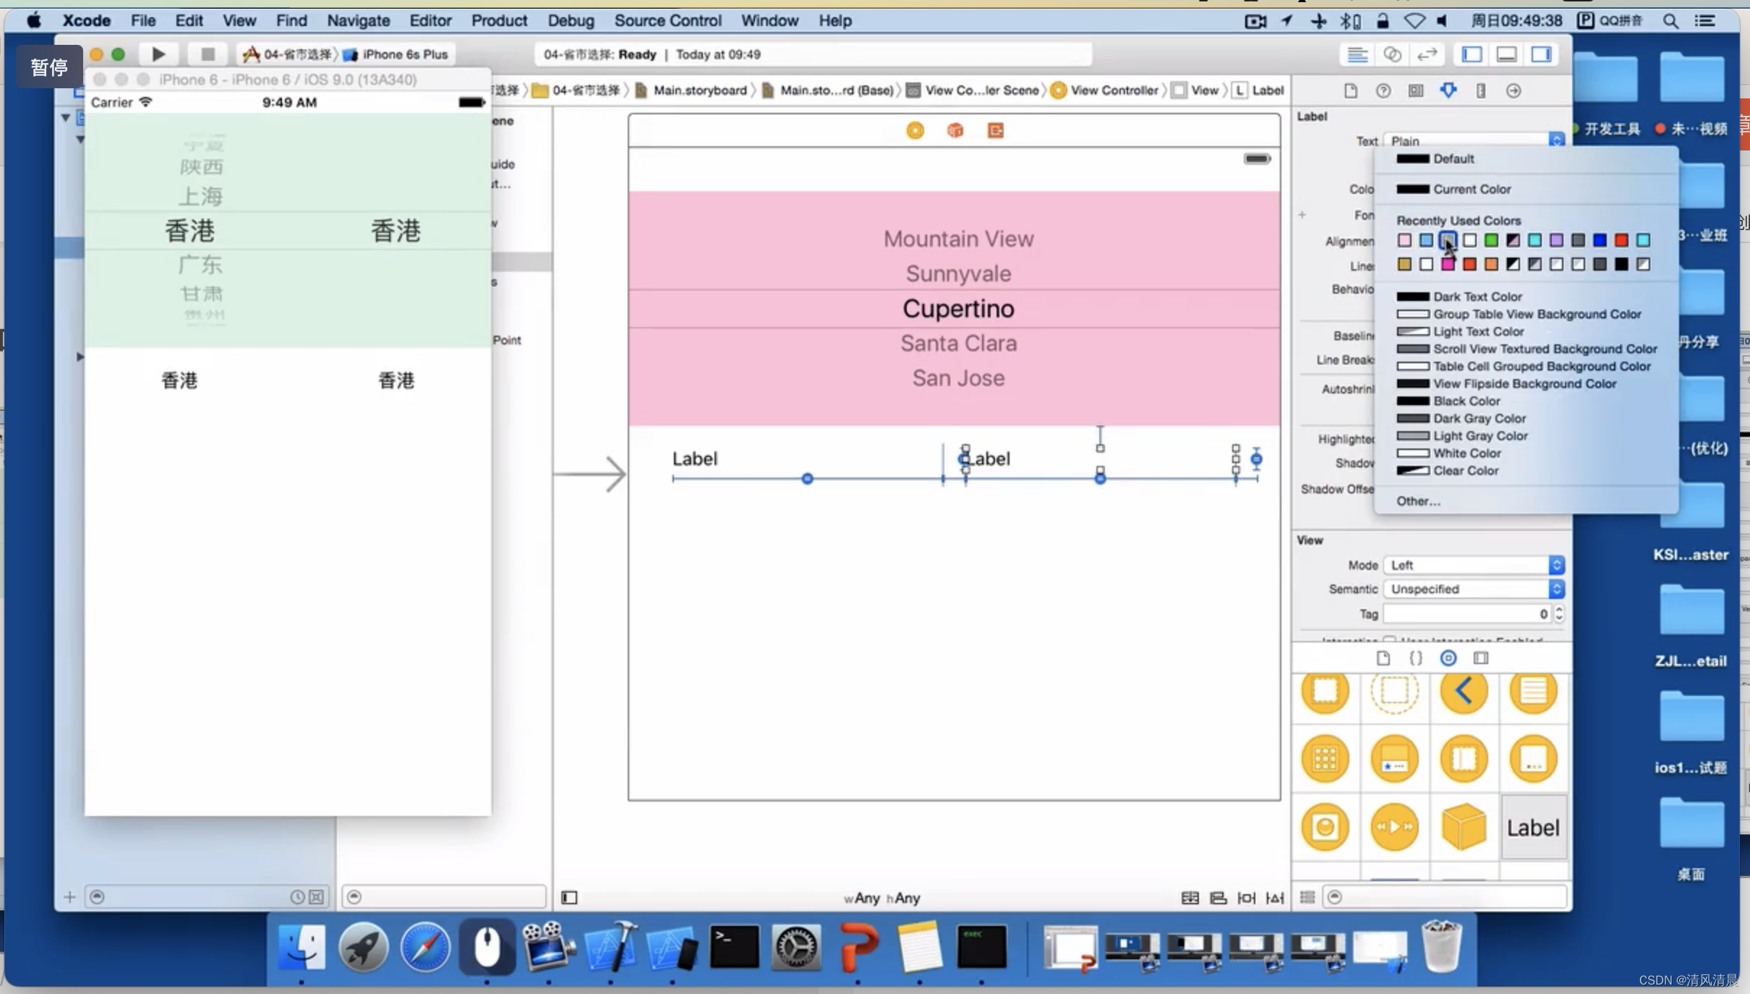
Task: Select the left Label on storyboard canvas
Action: pyautogui.click(x=694, y=459)
